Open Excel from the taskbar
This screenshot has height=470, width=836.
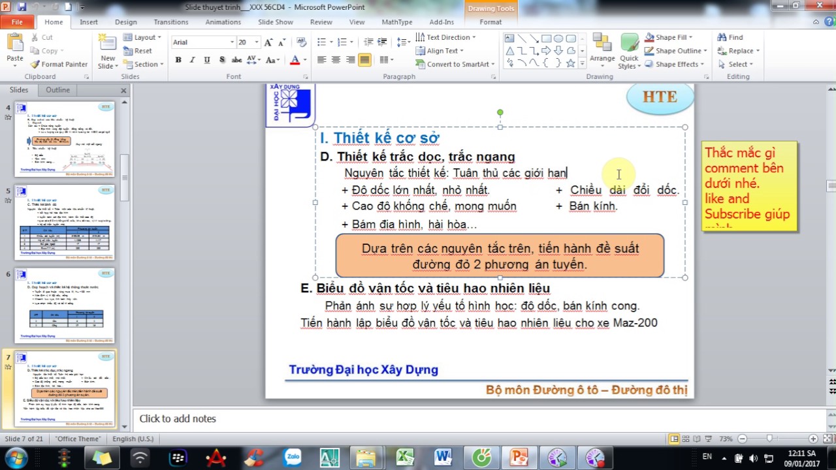coord(406,457)
